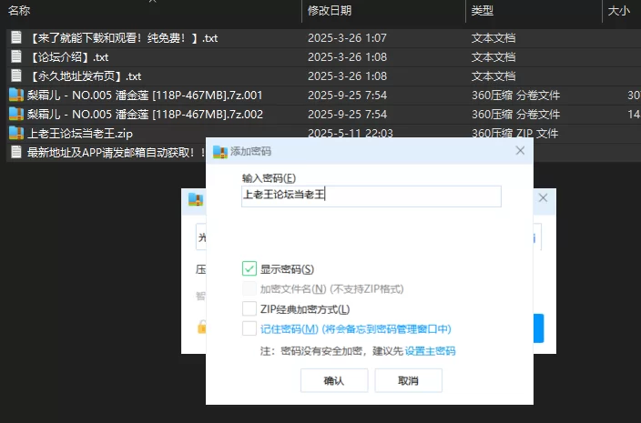Viewport: 641px width, 423px height.
Task: Click the lock icon in background dialog
Action: [200, 327]
